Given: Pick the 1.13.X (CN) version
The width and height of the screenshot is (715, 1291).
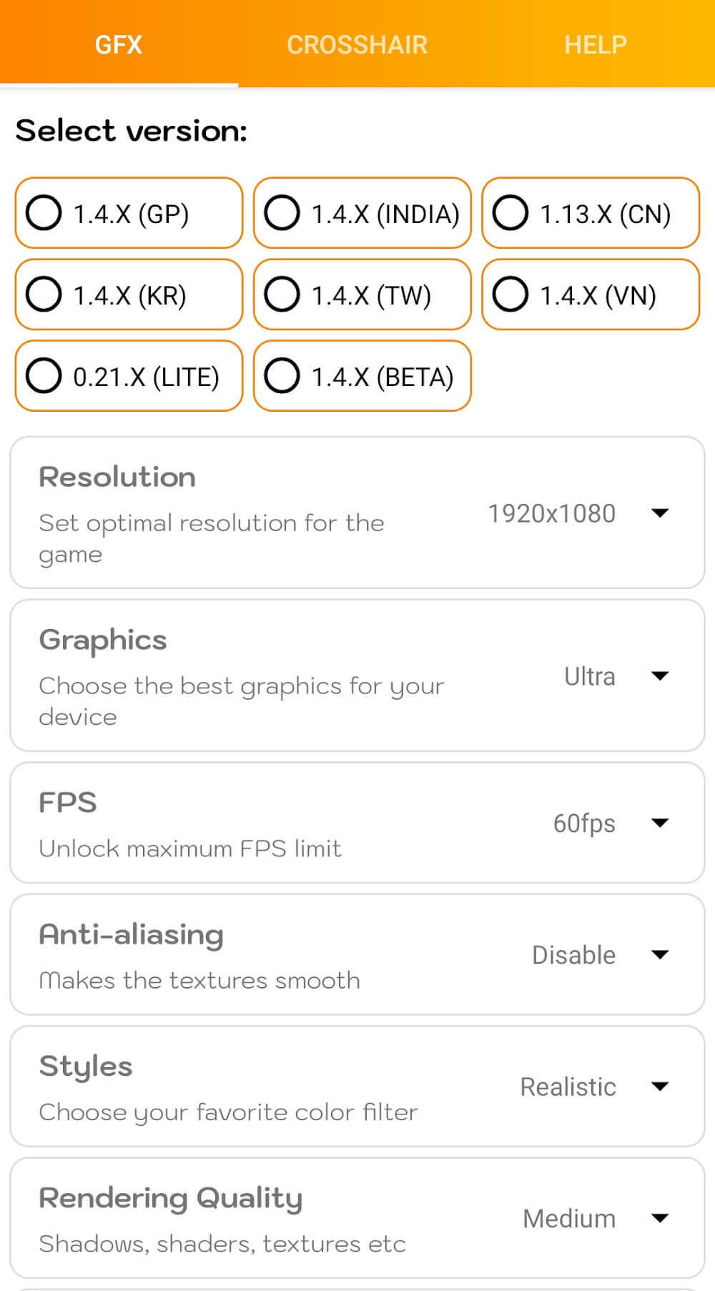Looking at the screenshot, I should (x=511, y=213).
